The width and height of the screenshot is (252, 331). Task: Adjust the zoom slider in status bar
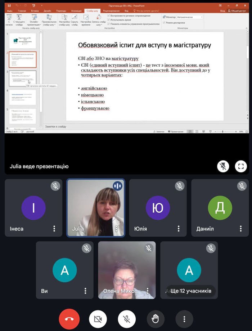(x=222, y=132)
